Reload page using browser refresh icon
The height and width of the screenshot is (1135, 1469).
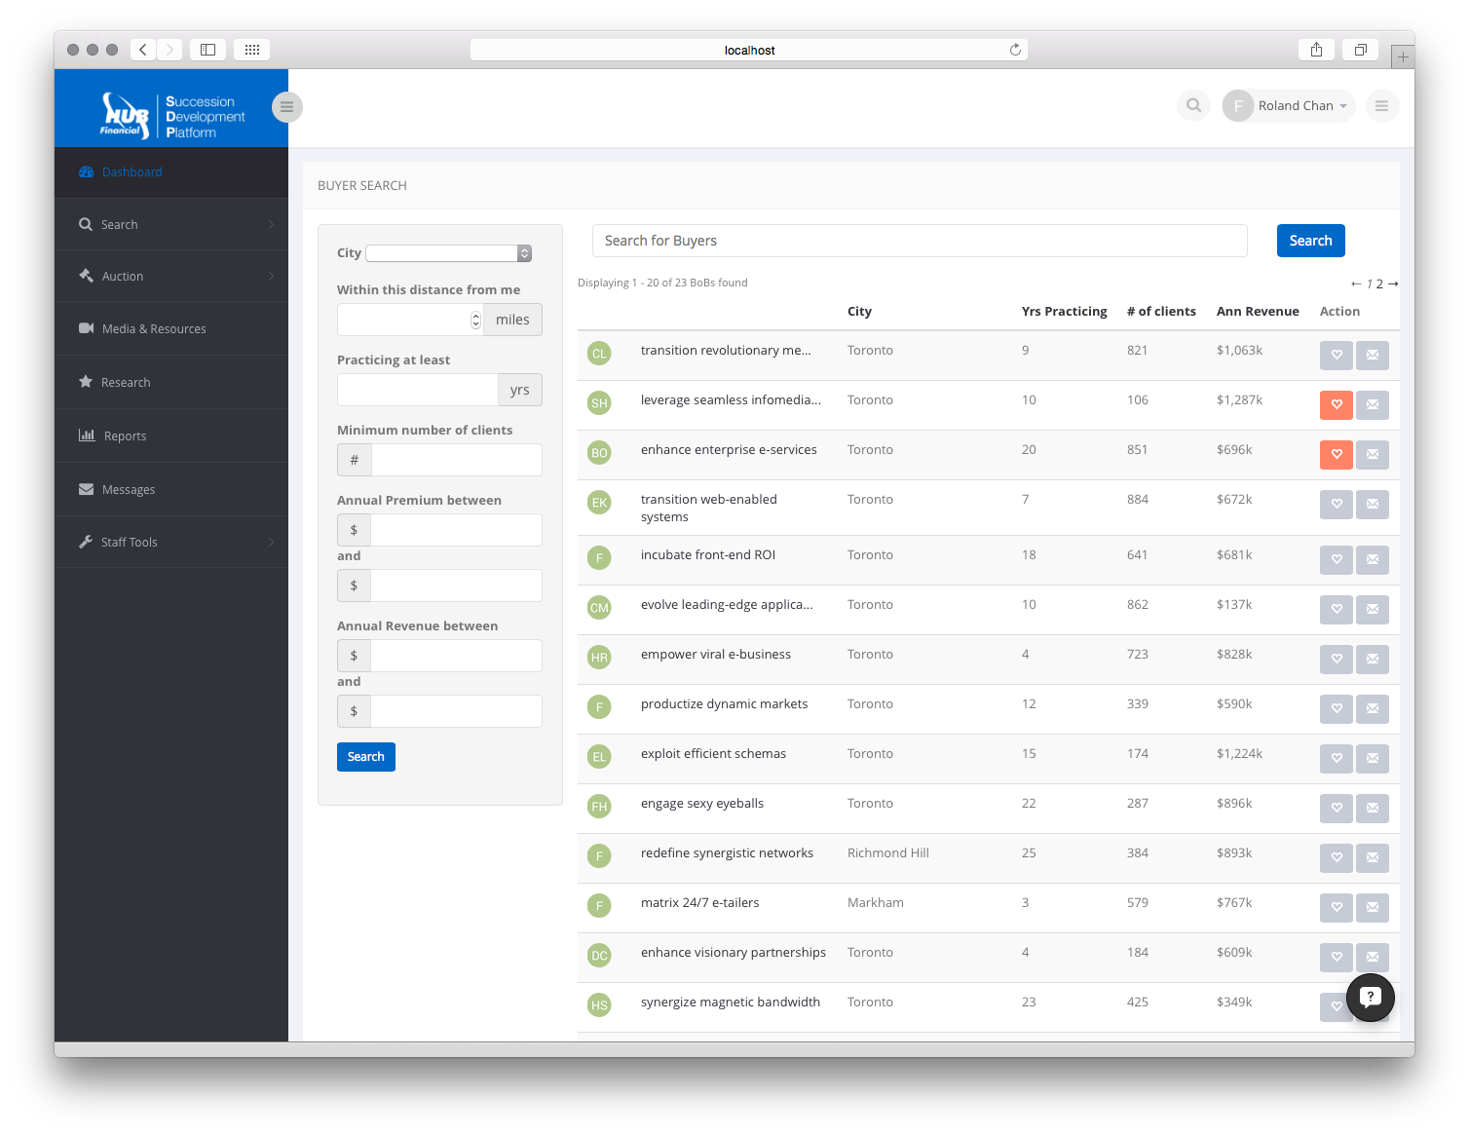pos(1015,50)
